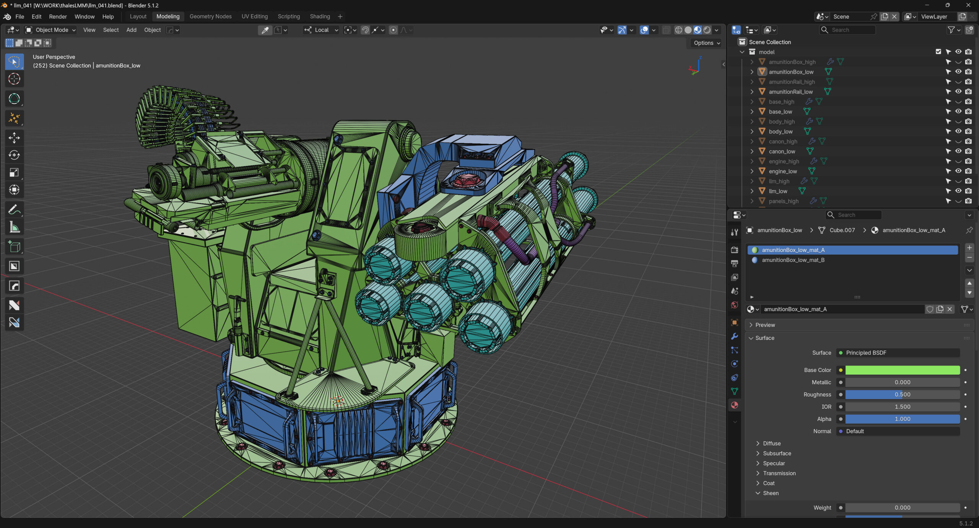The width and height of the screenshot is (979, 528).
Task: Switch to solid viewport shading
Action: 688,30
